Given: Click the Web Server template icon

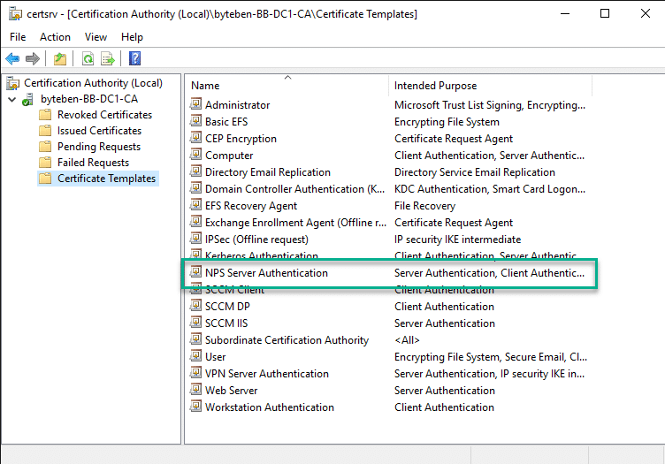Looking at the screenshot, I should coord(195,390).
